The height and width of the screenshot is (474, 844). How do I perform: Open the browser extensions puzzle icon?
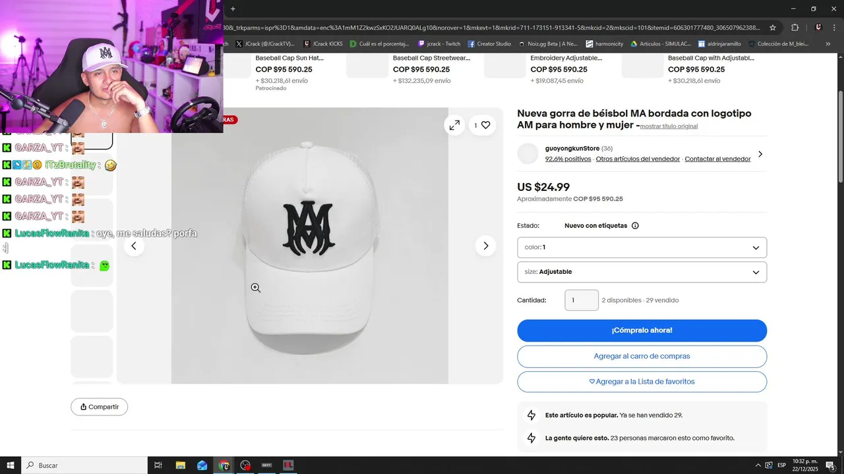coord(795,28)
